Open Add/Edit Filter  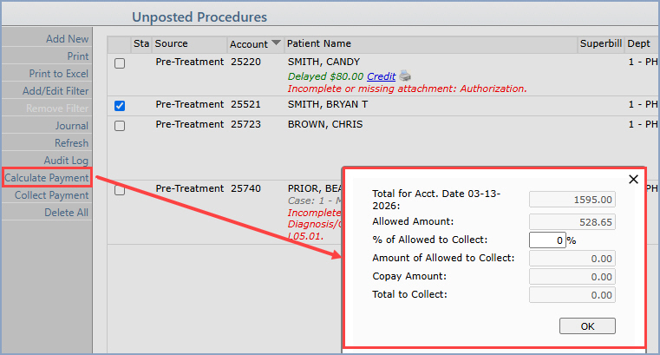(x=56, y=91)
